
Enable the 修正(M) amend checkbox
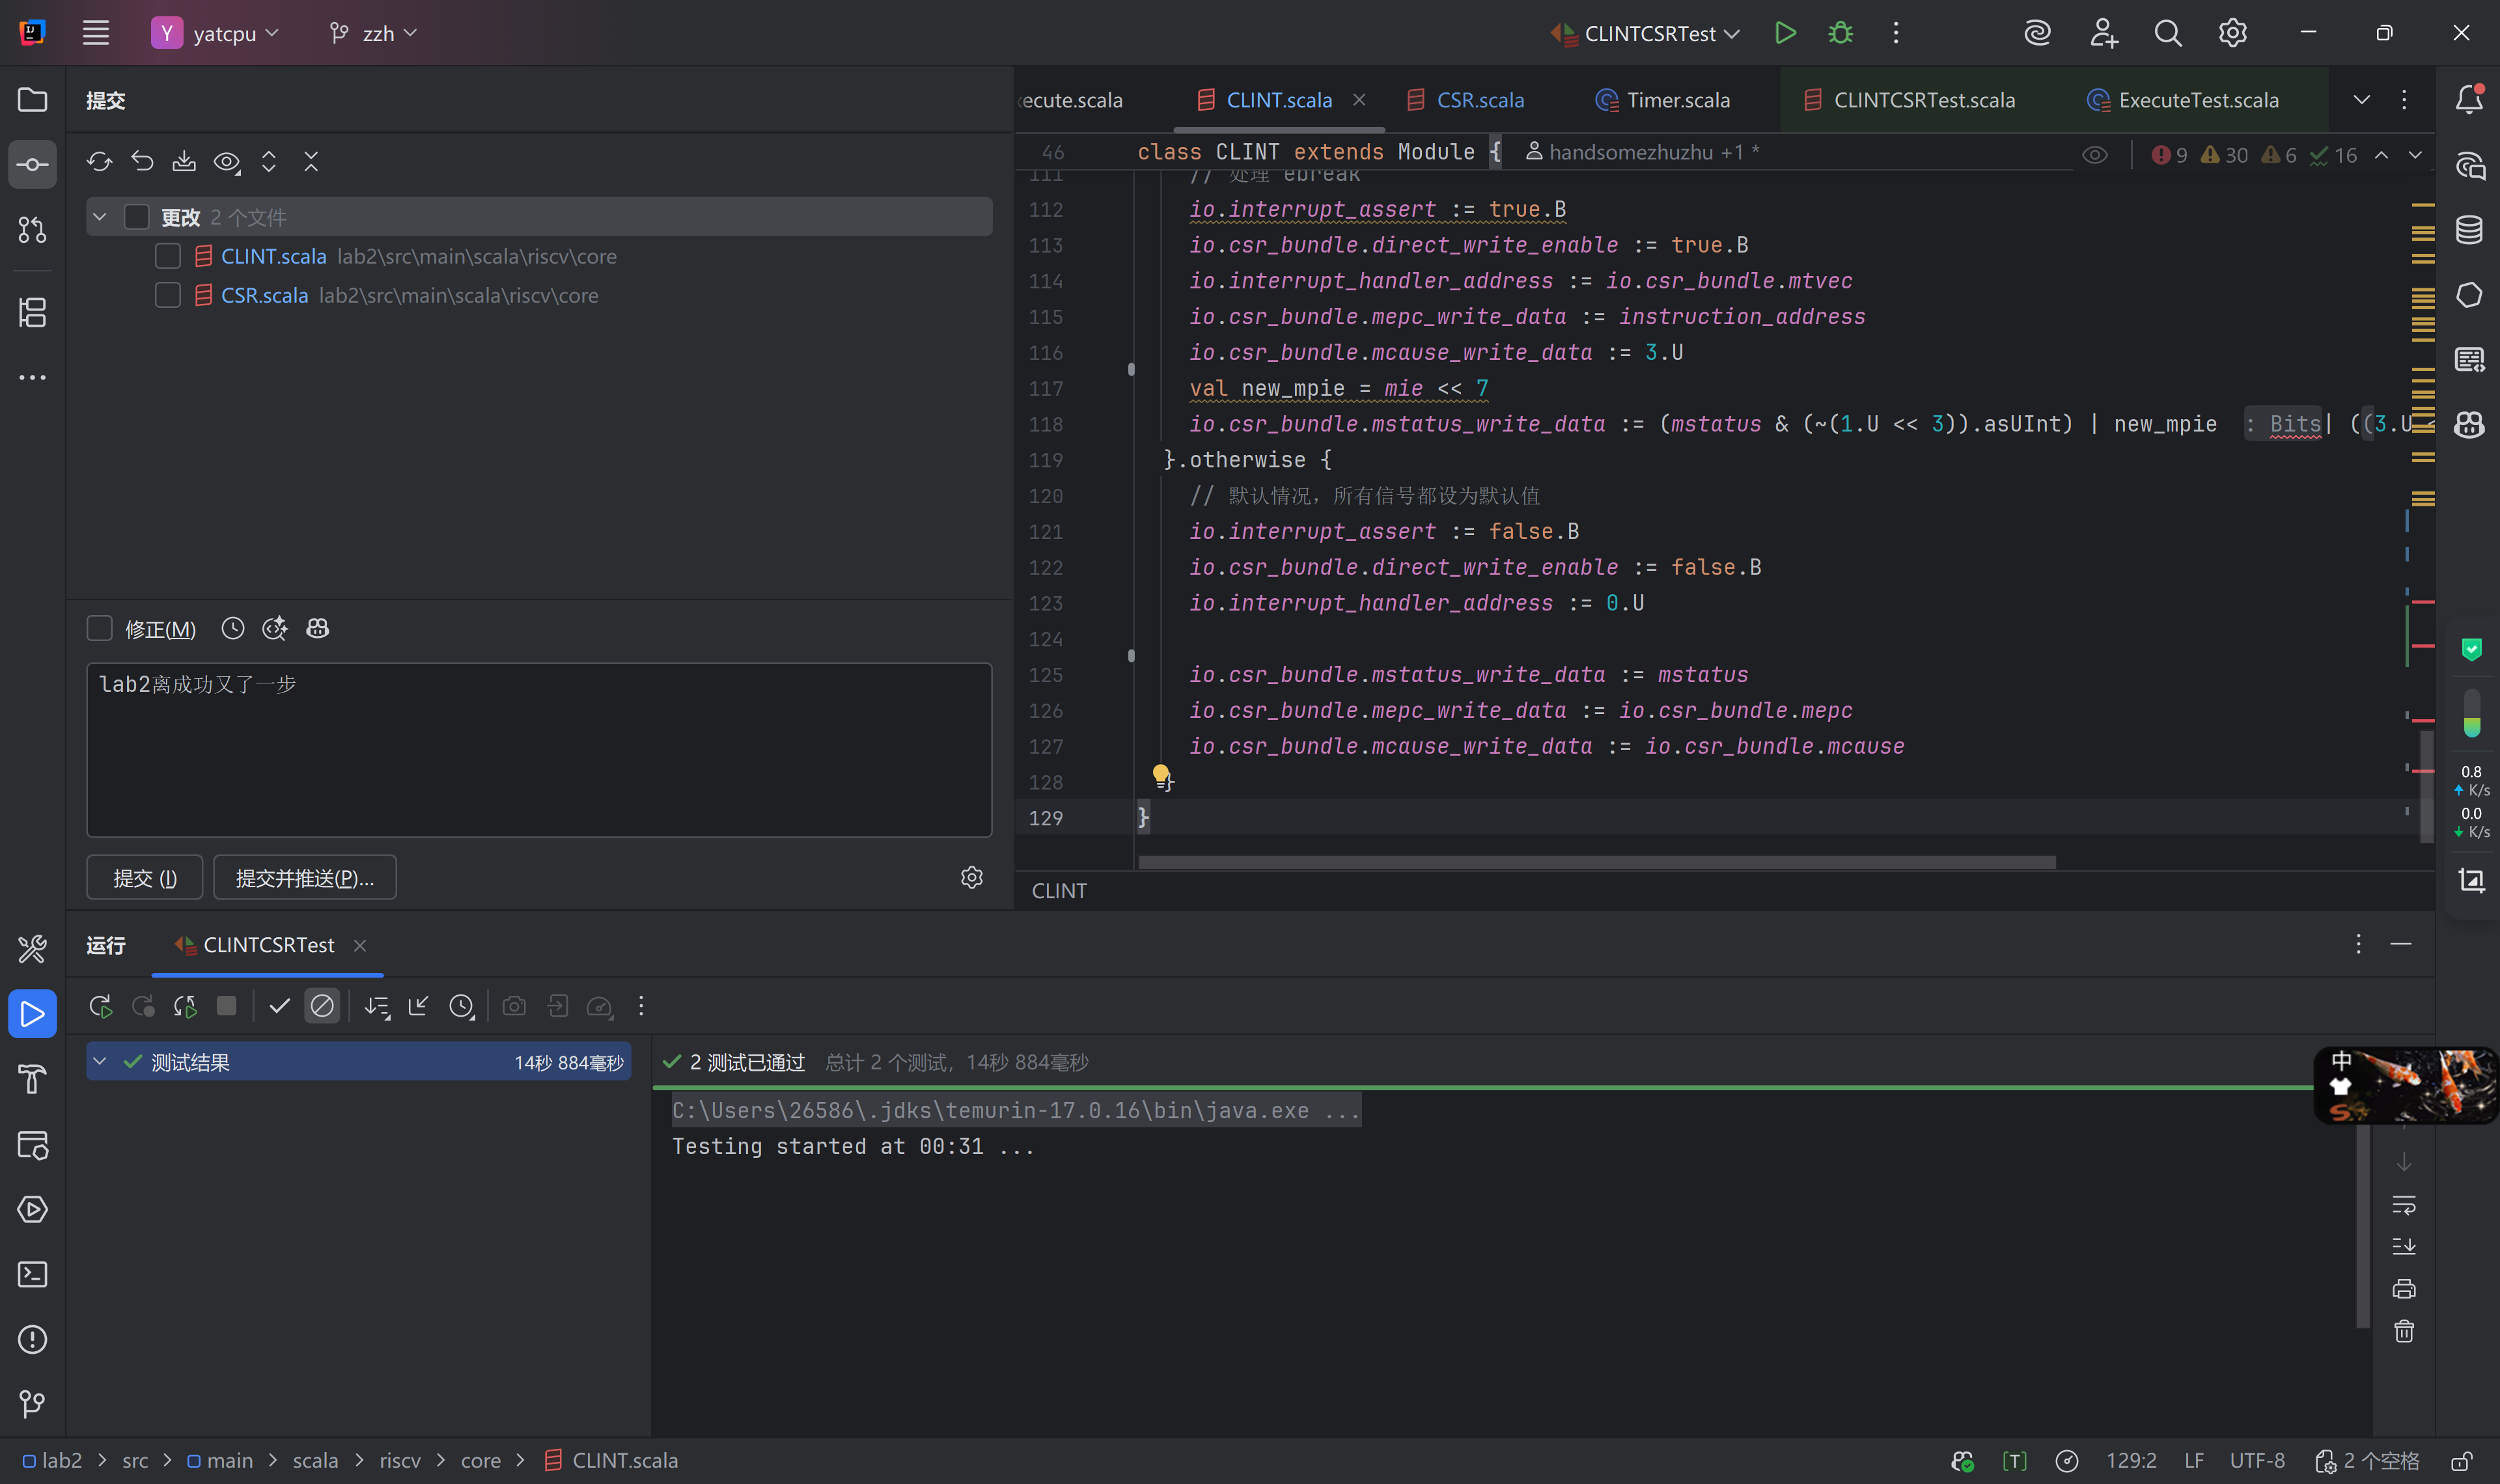coord(99,628)
